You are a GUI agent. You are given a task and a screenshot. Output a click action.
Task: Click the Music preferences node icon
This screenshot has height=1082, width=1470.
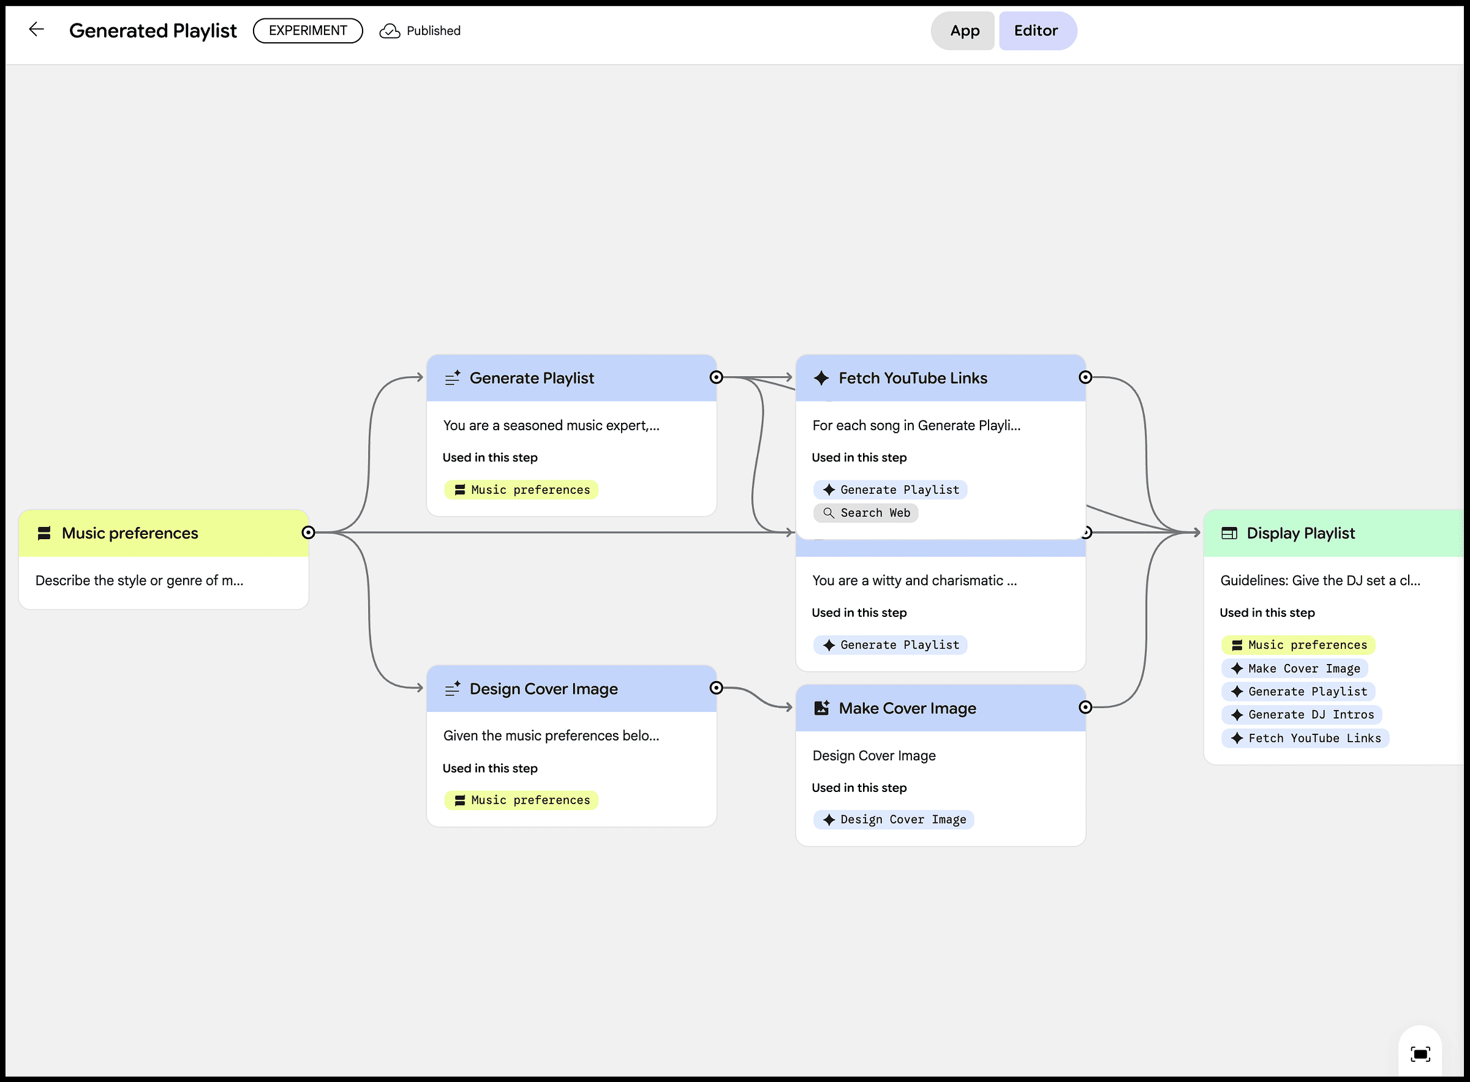pos(44,533)
